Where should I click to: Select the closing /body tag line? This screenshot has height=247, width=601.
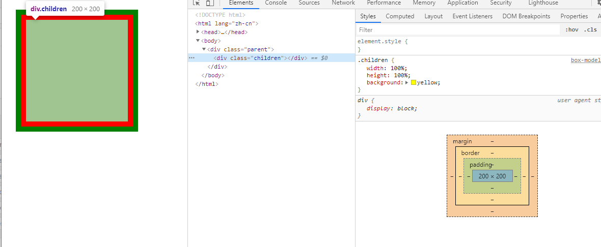tap(213, 75)
